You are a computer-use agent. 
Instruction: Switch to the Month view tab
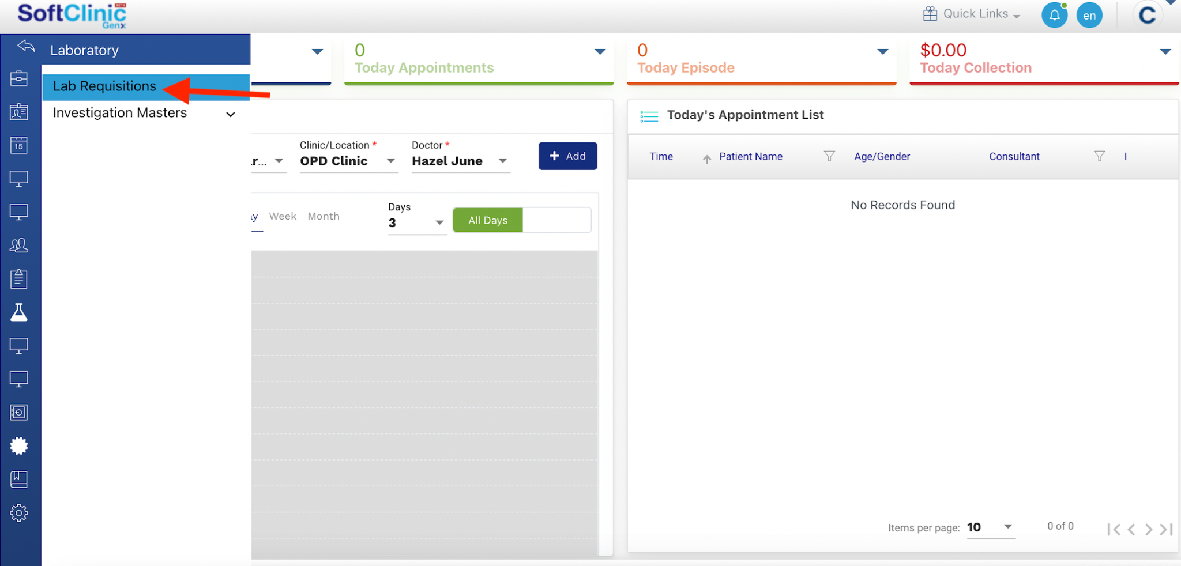pyautogui.click(x=324, y=216)
